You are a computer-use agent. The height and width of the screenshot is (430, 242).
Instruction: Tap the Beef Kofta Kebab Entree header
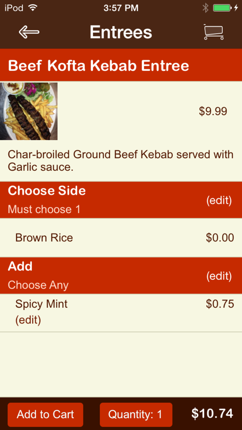click(99, 65)
